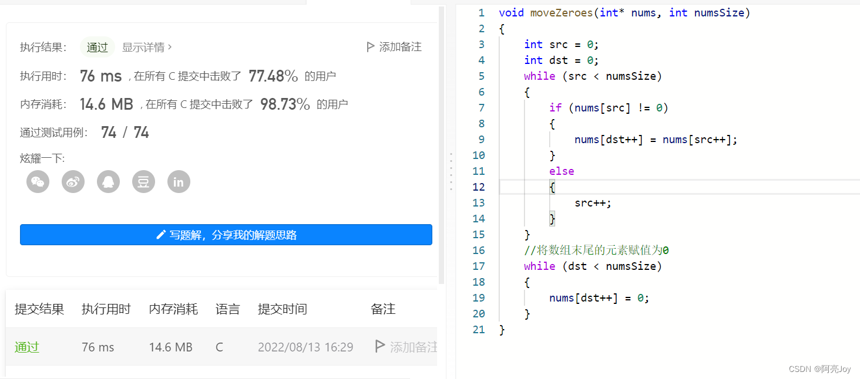Click the flag icon beside top 添加备注
860x379 pixels.
370,47
